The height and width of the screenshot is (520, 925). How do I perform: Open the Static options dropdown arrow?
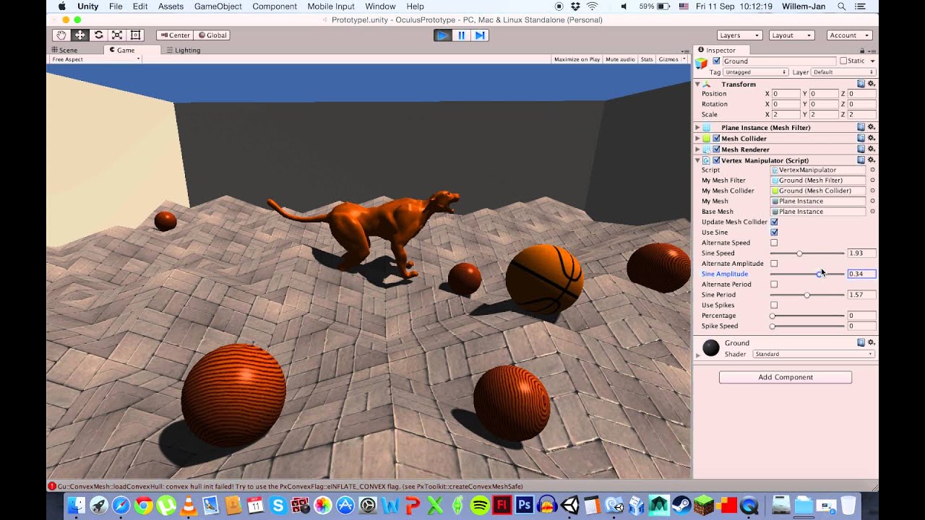tap(872, 61)
